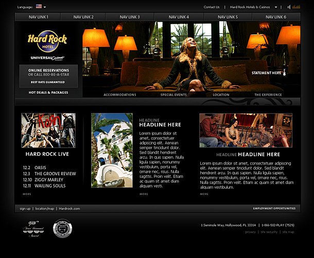Click the headline under the lounge photo

(248, 154)
